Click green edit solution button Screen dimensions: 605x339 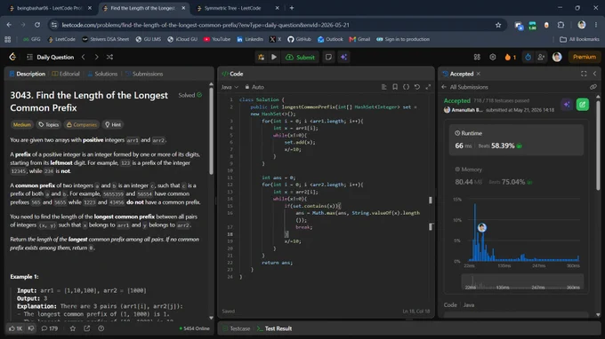(582, 105)
